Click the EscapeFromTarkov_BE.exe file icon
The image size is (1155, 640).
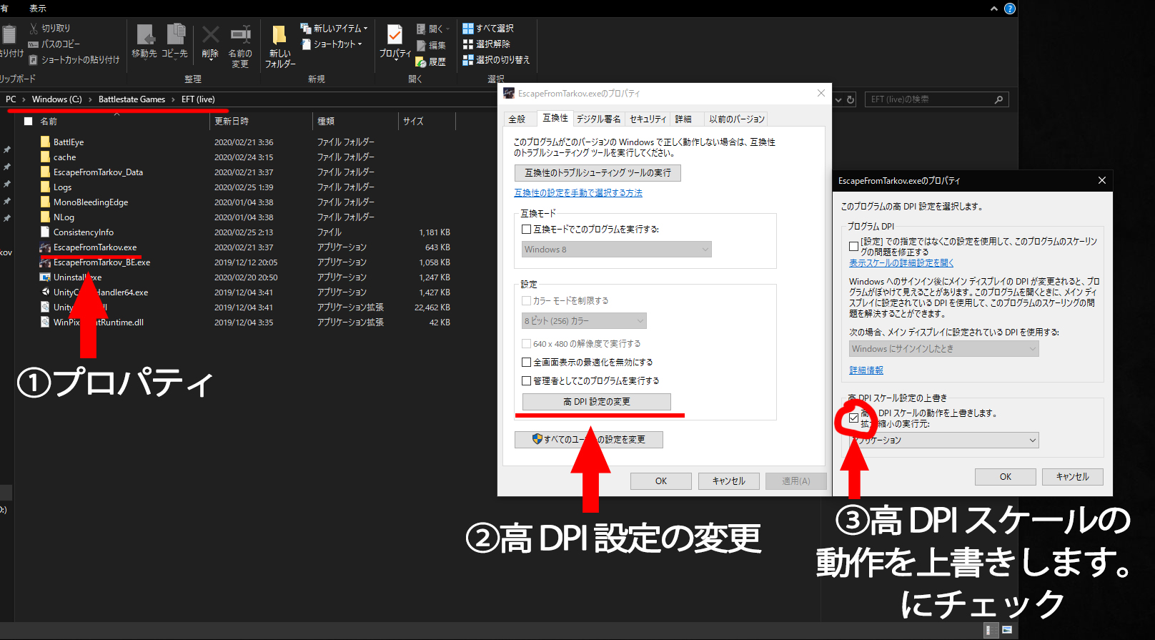click(46, 262)
